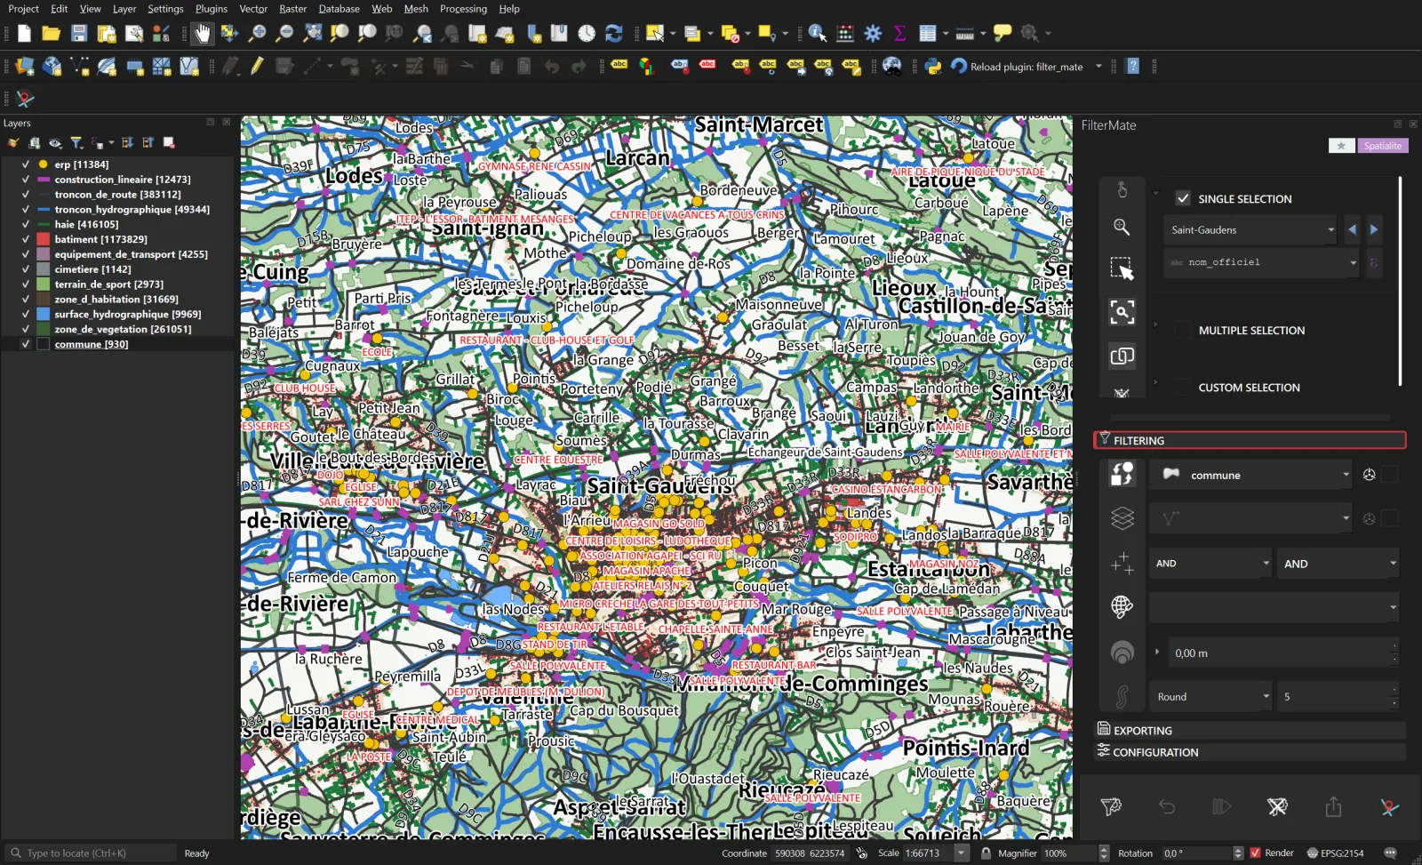Click the Zoom In magnifier tool
Image resolution: width=1422 pixels, height=865 pixels.
(257, 34)
